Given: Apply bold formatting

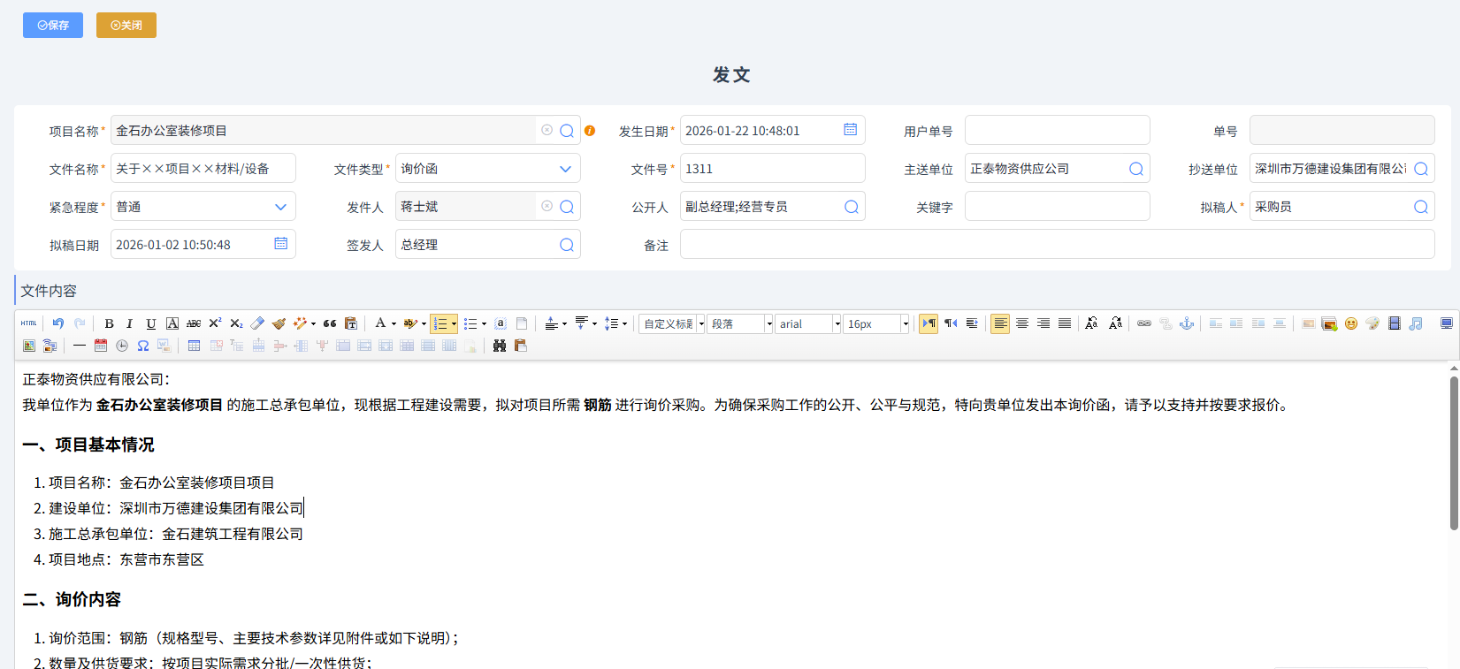Looking at the screenshot, I should pos(109,323).
